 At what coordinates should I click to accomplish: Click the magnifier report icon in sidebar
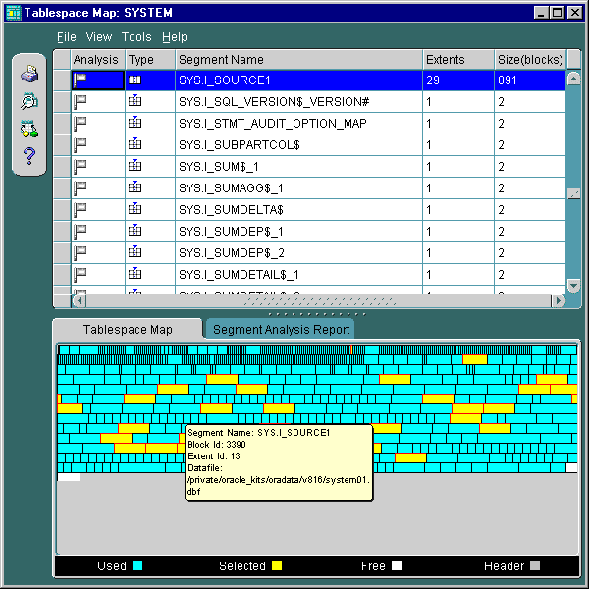click(x=29, y=101)
